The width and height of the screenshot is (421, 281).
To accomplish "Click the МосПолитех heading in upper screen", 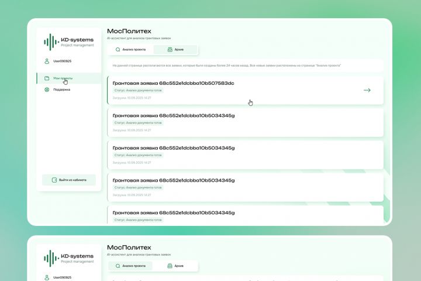I will point(129,31).
